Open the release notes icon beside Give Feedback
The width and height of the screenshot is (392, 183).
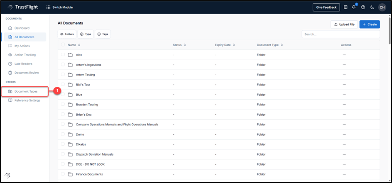click(x=345, y=7)
